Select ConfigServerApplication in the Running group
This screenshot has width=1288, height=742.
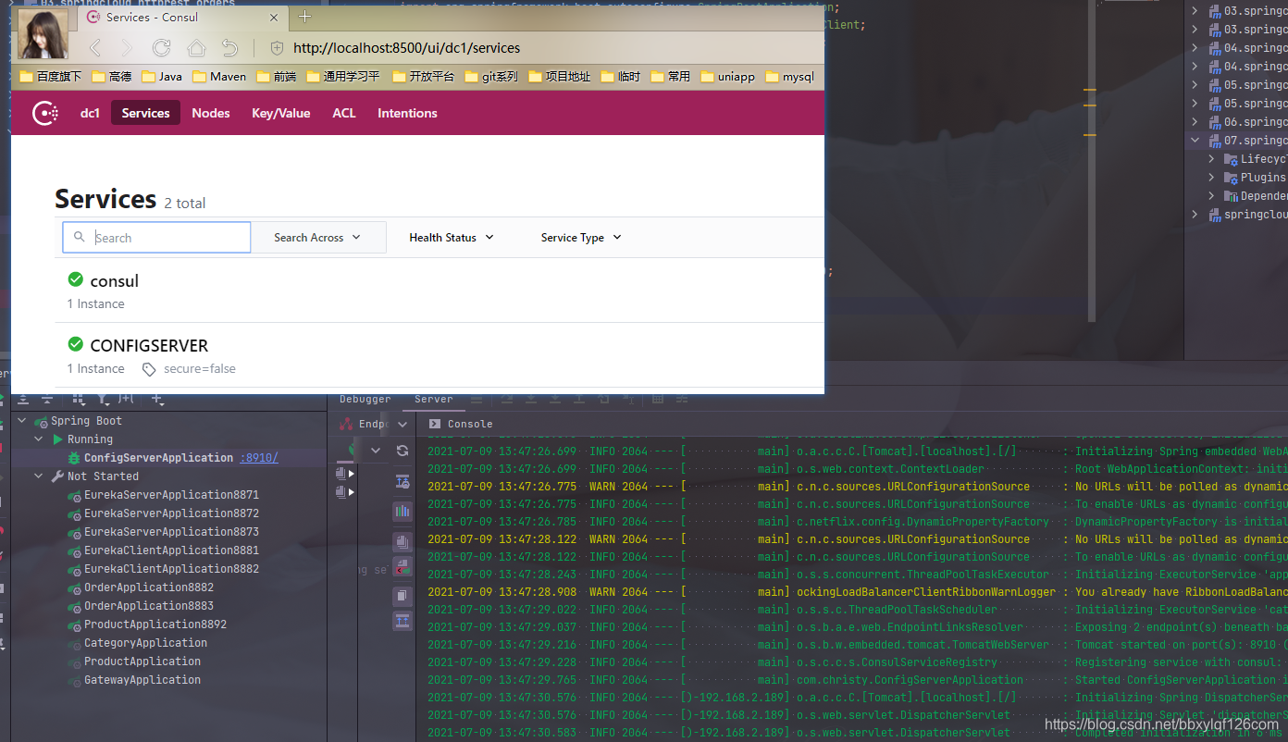[158, 458]
